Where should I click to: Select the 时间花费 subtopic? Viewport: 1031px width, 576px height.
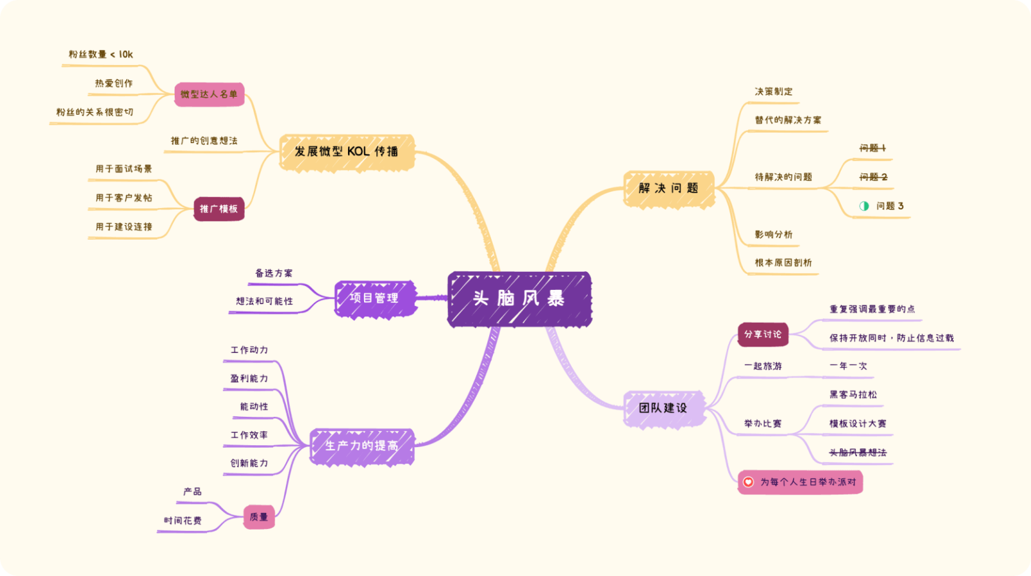tap(183, 521)
